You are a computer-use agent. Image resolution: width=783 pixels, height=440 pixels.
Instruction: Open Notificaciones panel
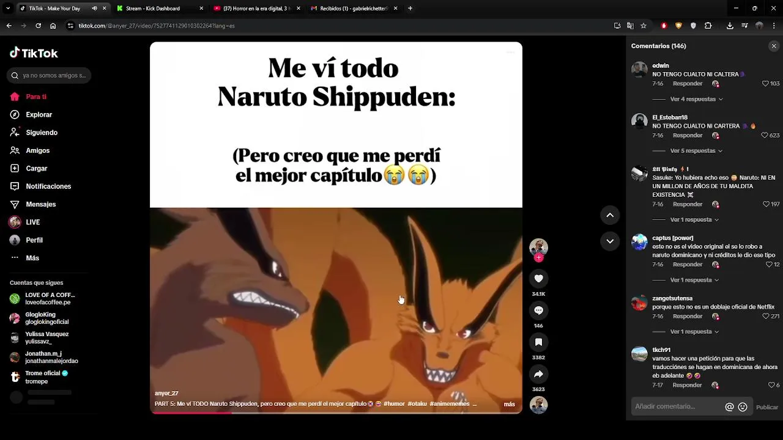point(40,186)
